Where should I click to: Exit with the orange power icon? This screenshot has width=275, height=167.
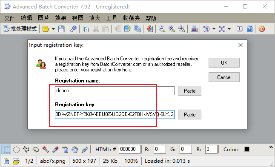point(262,29)
